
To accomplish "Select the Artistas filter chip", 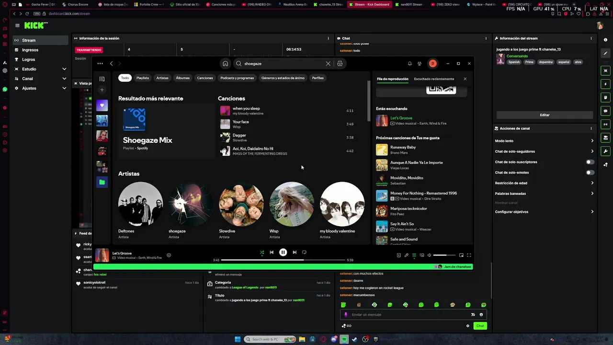I will point(162,78).
